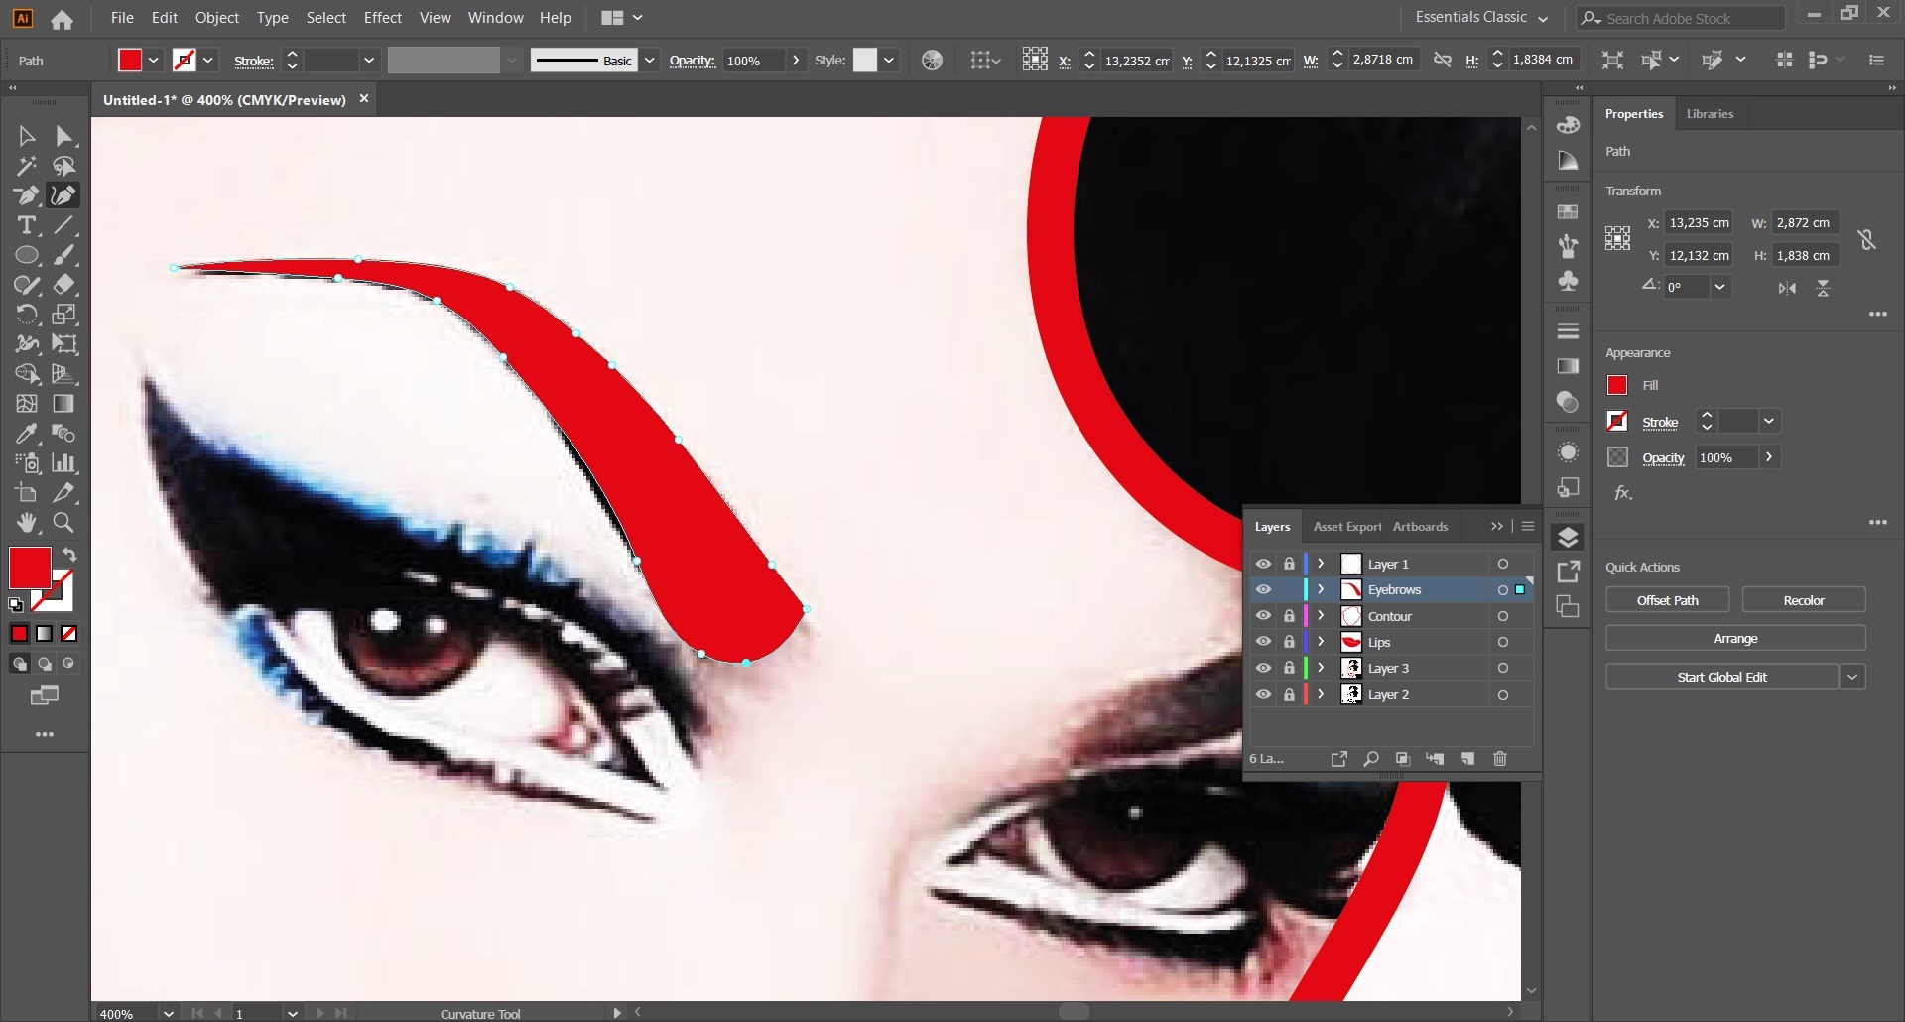Select the Artboard tool

pyautogui.click(x=27, y=493)
